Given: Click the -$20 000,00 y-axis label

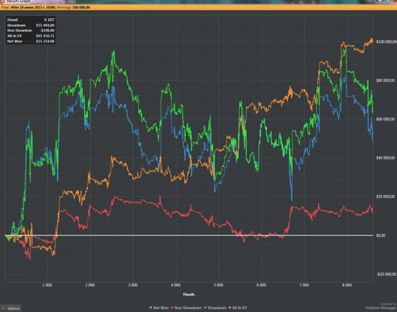Looking at the screenshot, I should tap(386, 274).
